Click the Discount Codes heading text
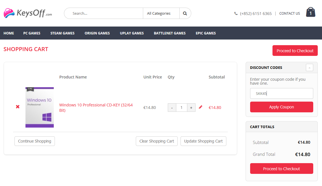 click(x=266, y=68)
